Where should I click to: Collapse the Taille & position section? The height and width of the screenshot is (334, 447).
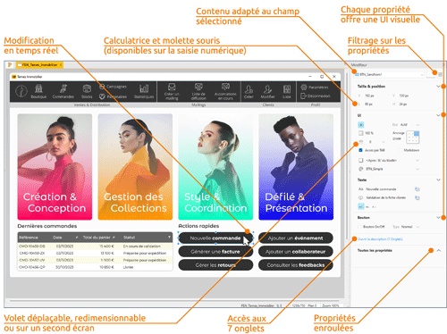[438, 87]
